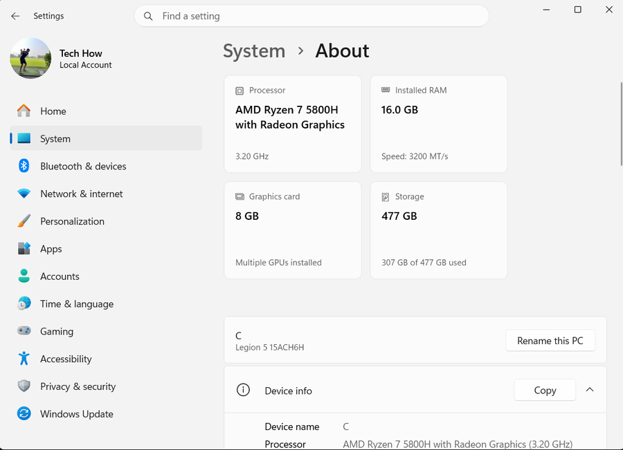
Task: Click the About page title
Action: [342, 50]
